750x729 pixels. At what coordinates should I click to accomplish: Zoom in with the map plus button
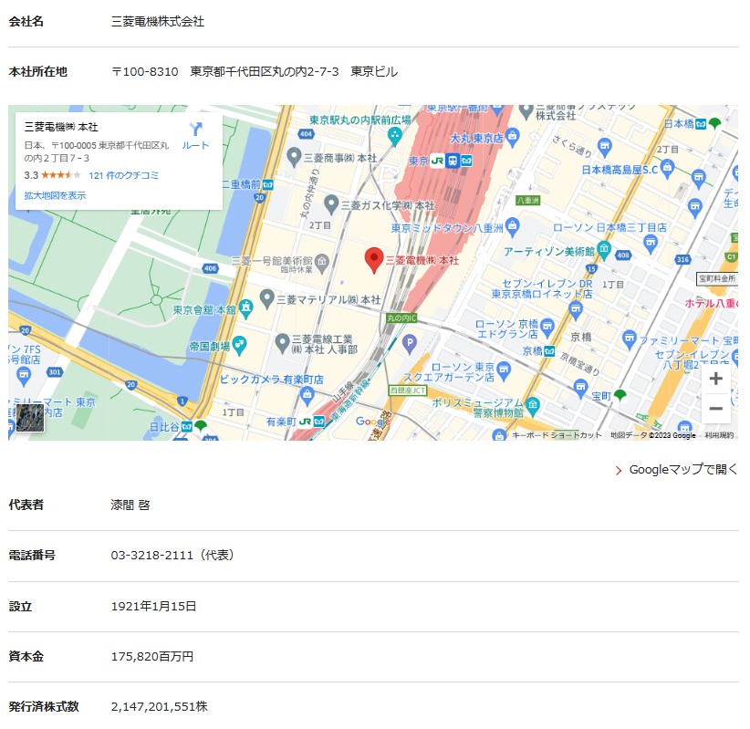point(715,379)
